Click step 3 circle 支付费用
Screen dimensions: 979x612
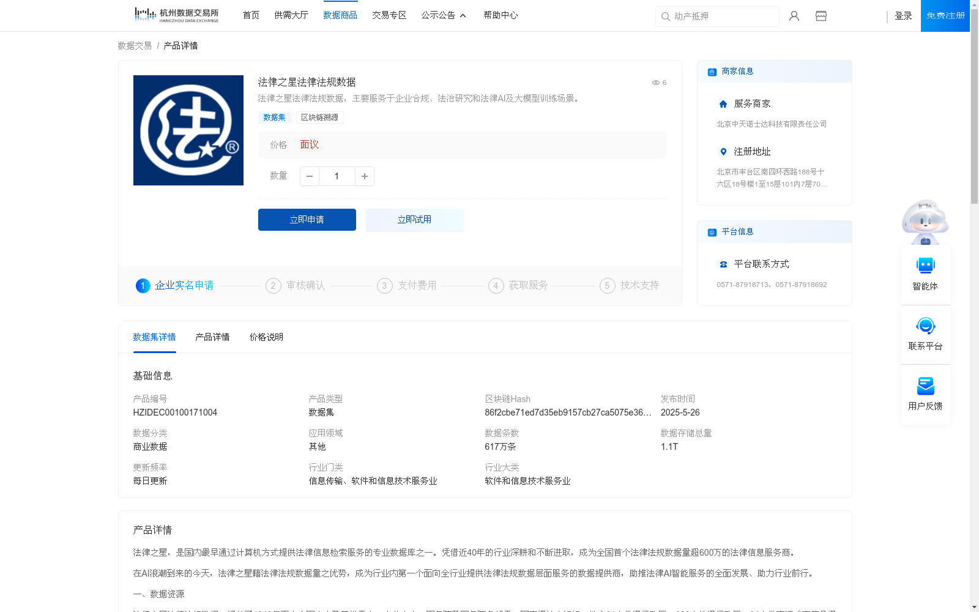tap(384, 286)
